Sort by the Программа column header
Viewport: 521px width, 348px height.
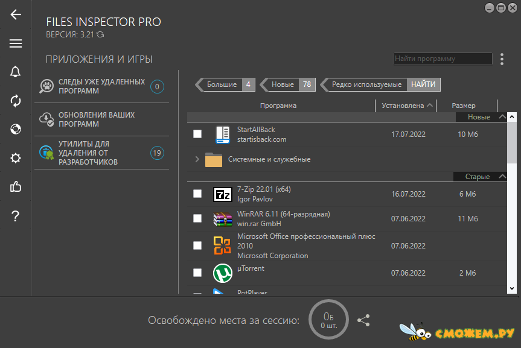tap(278, 106)
